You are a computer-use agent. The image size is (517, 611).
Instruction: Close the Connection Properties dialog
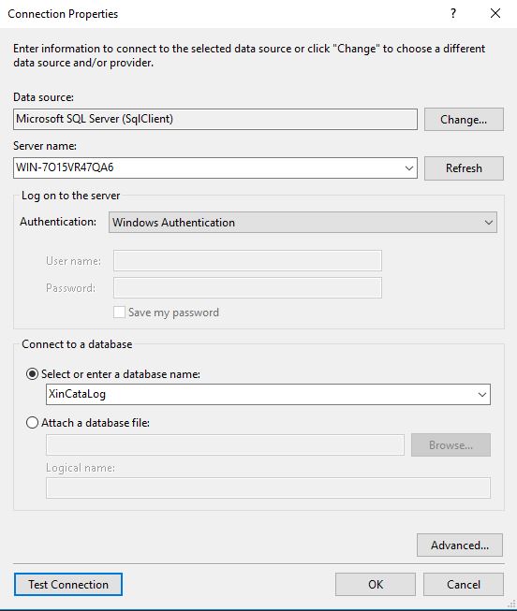[x=495, y=14]
